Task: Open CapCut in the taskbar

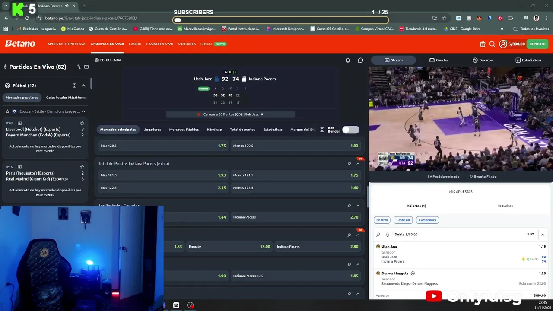Action: point(176,305)
